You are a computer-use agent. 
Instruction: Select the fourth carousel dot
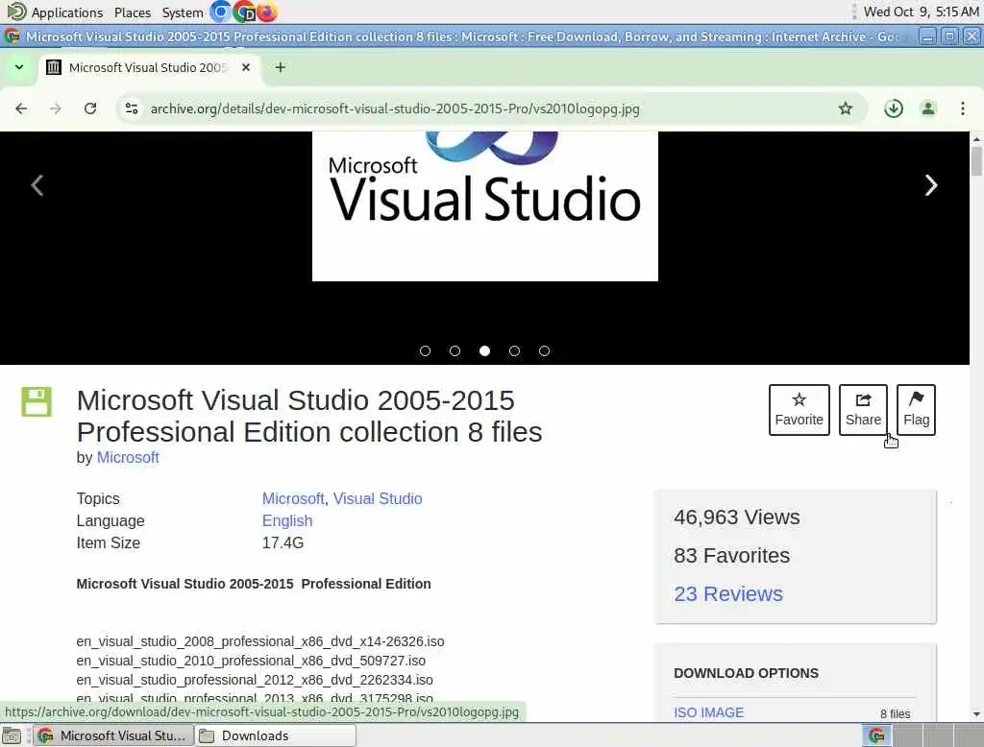(x=515, y=351)
